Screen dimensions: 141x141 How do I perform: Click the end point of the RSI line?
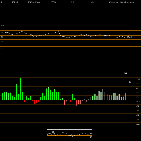pos(125,38)
